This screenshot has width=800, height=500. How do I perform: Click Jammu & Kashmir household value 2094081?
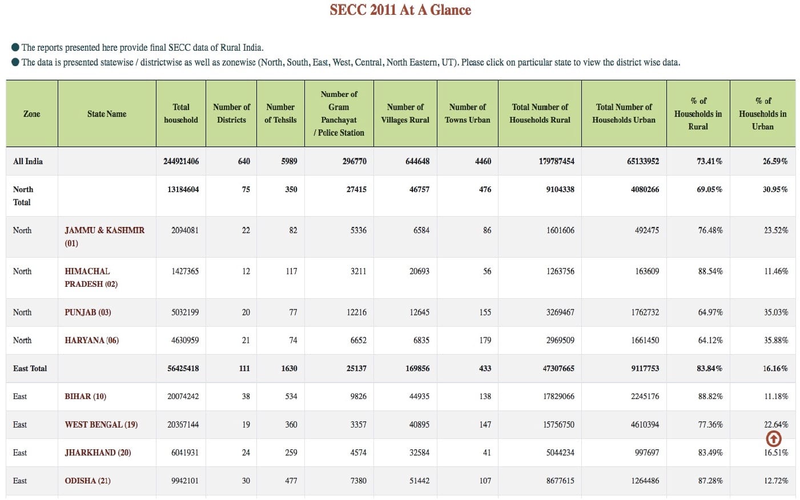point(185,230)
